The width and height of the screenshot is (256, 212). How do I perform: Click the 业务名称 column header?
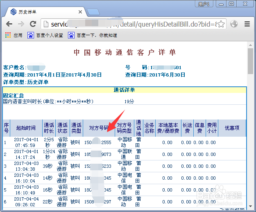[x=149, y=128]
